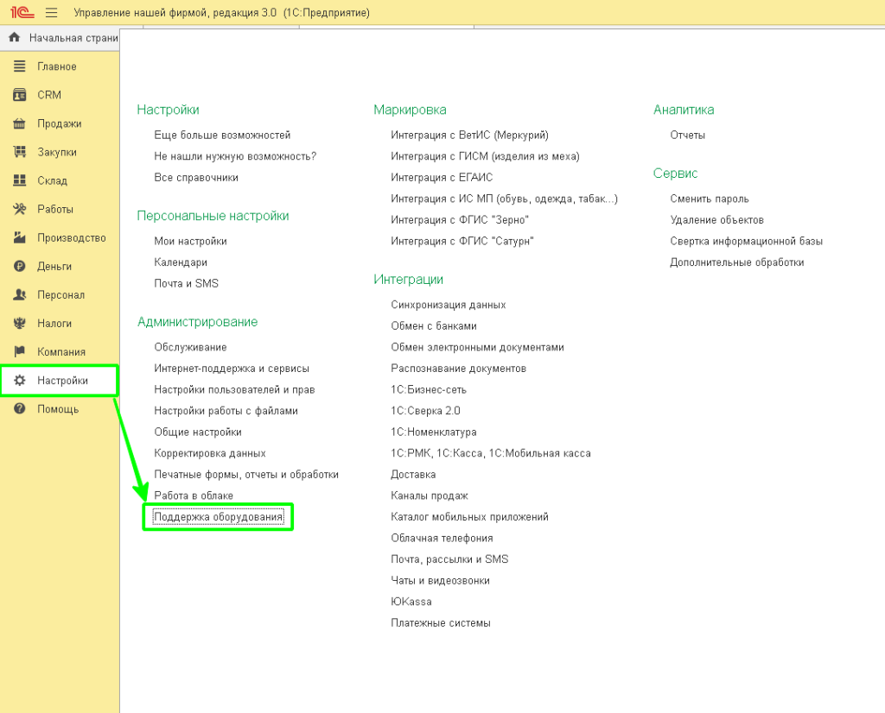This screenshot has width=885, height=713.
Task: Open the Персонал section
Action: (x=60, y=294)
